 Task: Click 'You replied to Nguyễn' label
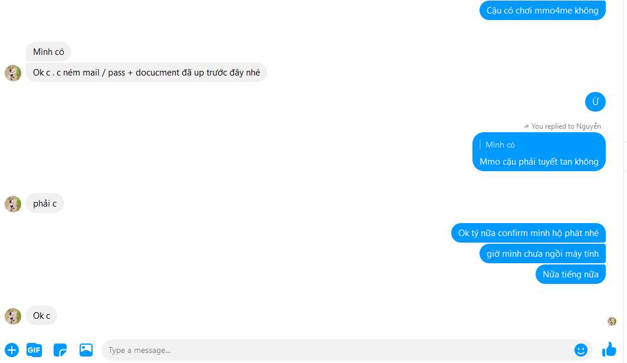[x=562, y=126]
